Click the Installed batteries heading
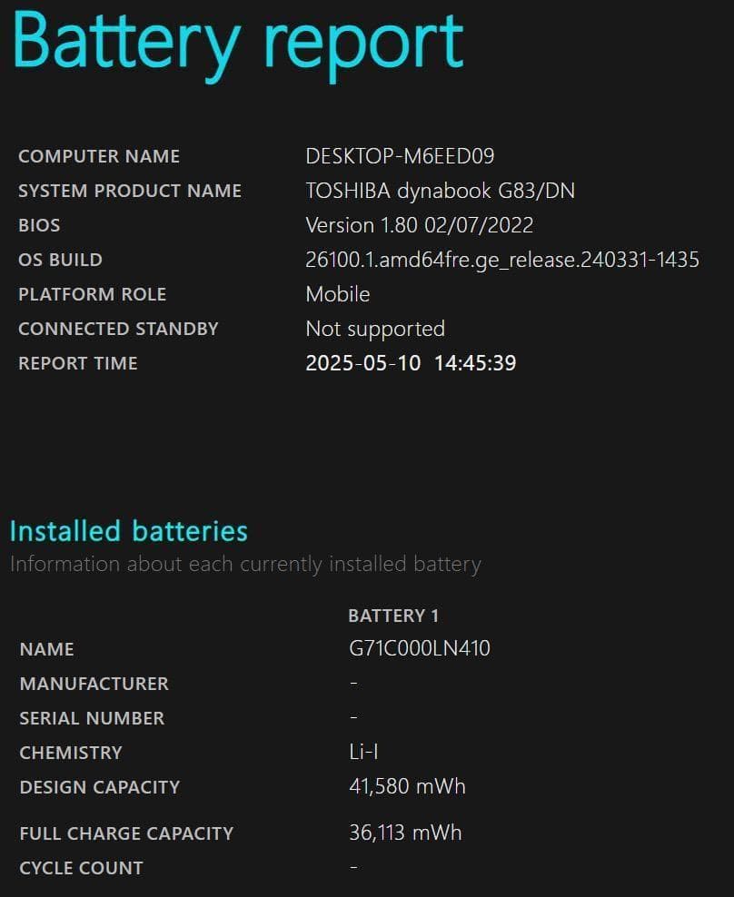This screenshot has height=897, width=734. (x=128, y=531)
